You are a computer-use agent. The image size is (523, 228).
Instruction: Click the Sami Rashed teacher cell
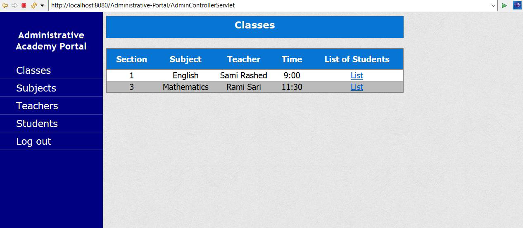coord(244,75)
